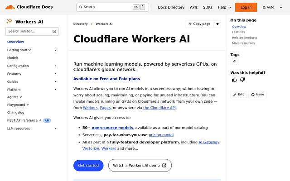Focus the Search sidebar input

tap(32, 31)
